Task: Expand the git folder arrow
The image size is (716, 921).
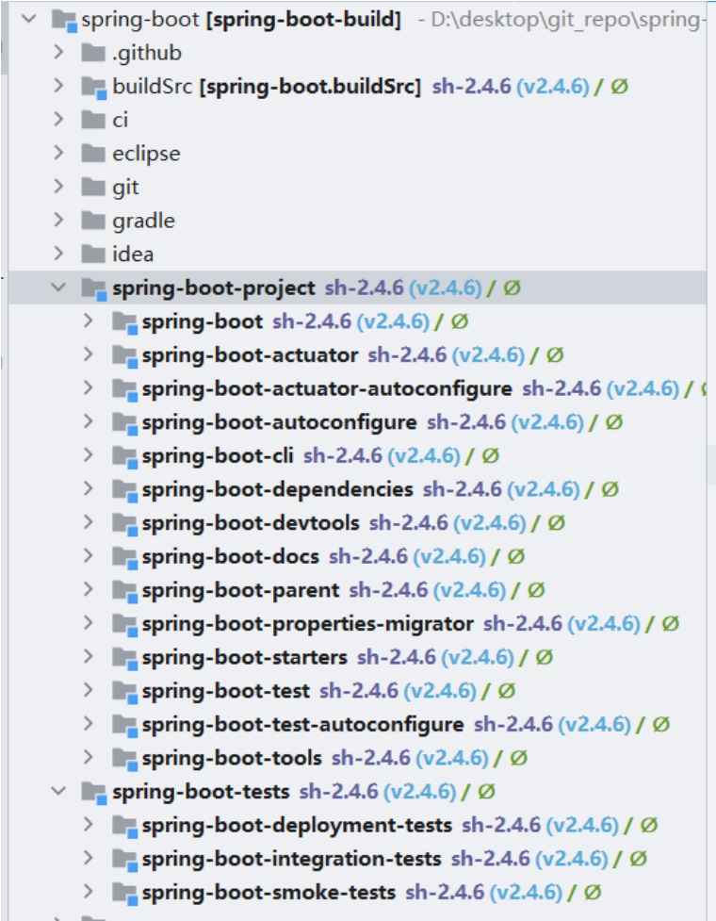Action: coord(58,187)
